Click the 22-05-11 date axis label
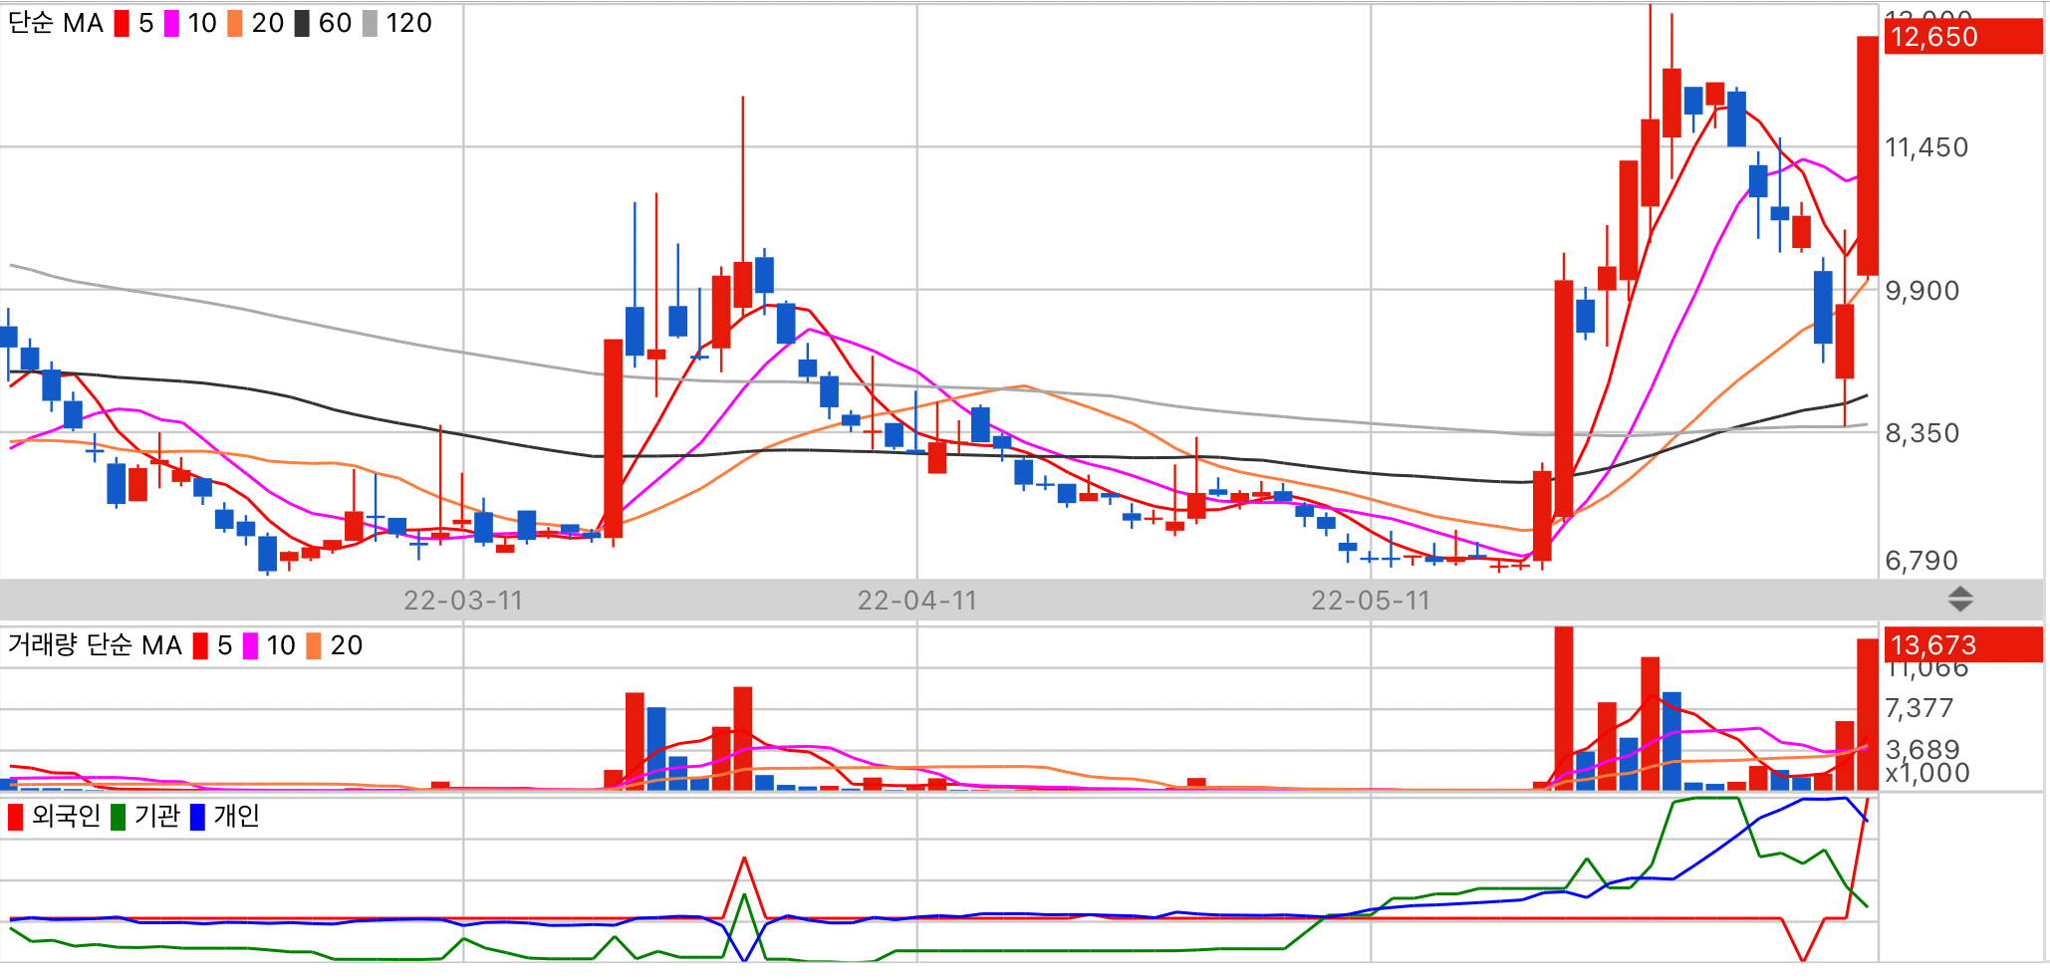This screenshot has width=2050, height=980. 1371,601
